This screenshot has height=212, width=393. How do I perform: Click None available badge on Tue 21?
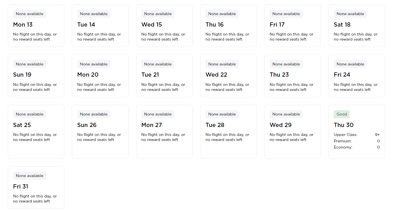click(x=158, y=64)
